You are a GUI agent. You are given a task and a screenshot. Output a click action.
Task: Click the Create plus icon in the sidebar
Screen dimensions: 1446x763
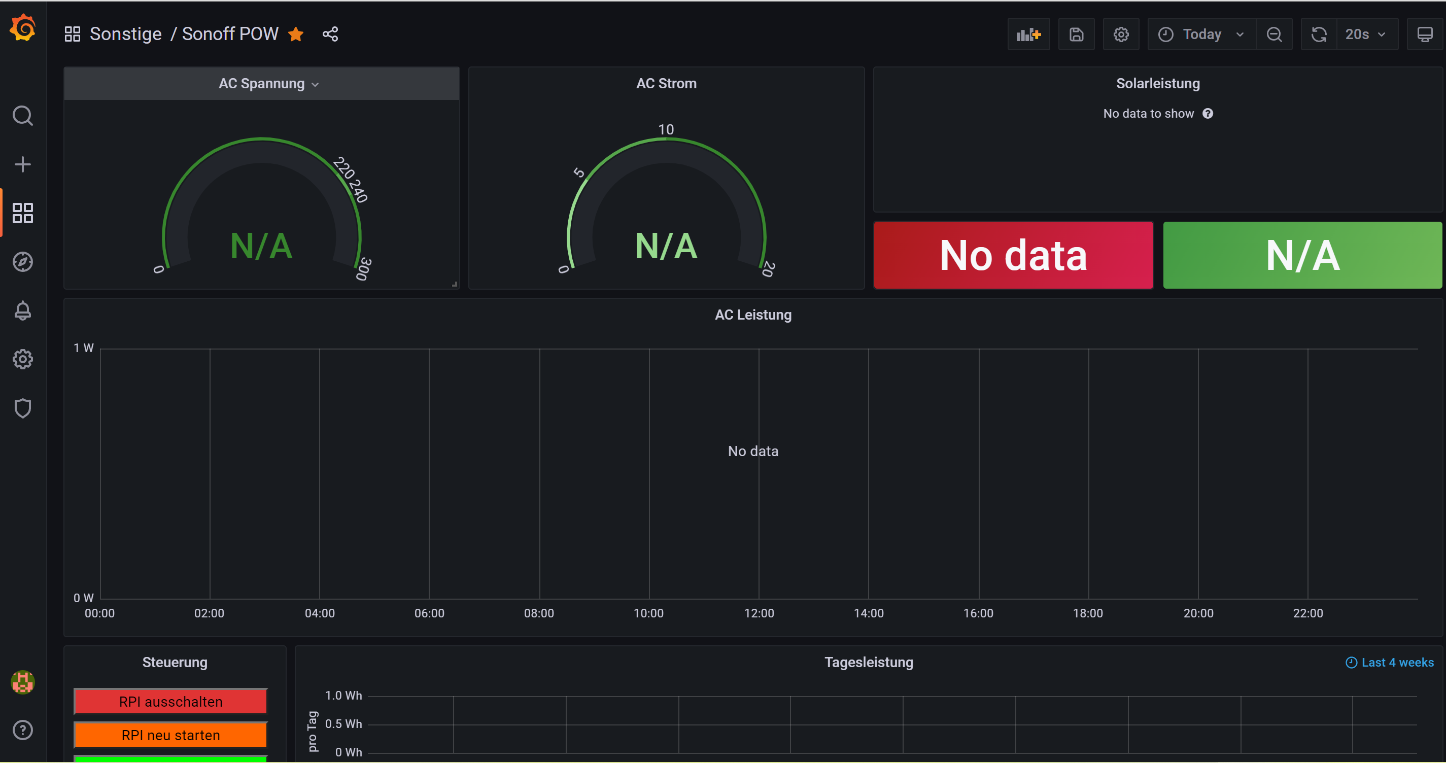(22, 164)
